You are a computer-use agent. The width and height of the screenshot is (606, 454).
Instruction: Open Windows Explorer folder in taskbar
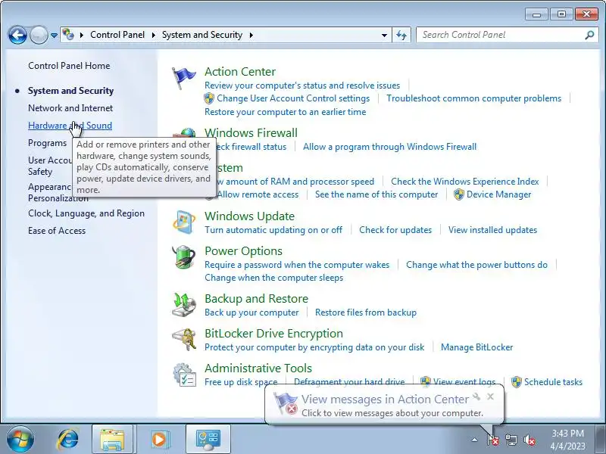point(112,439)
